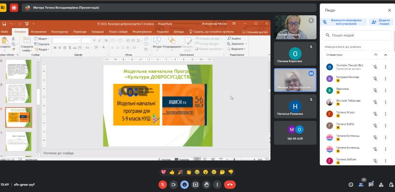Close the Люди side panel
395x192 pixels.
point(390,10)
